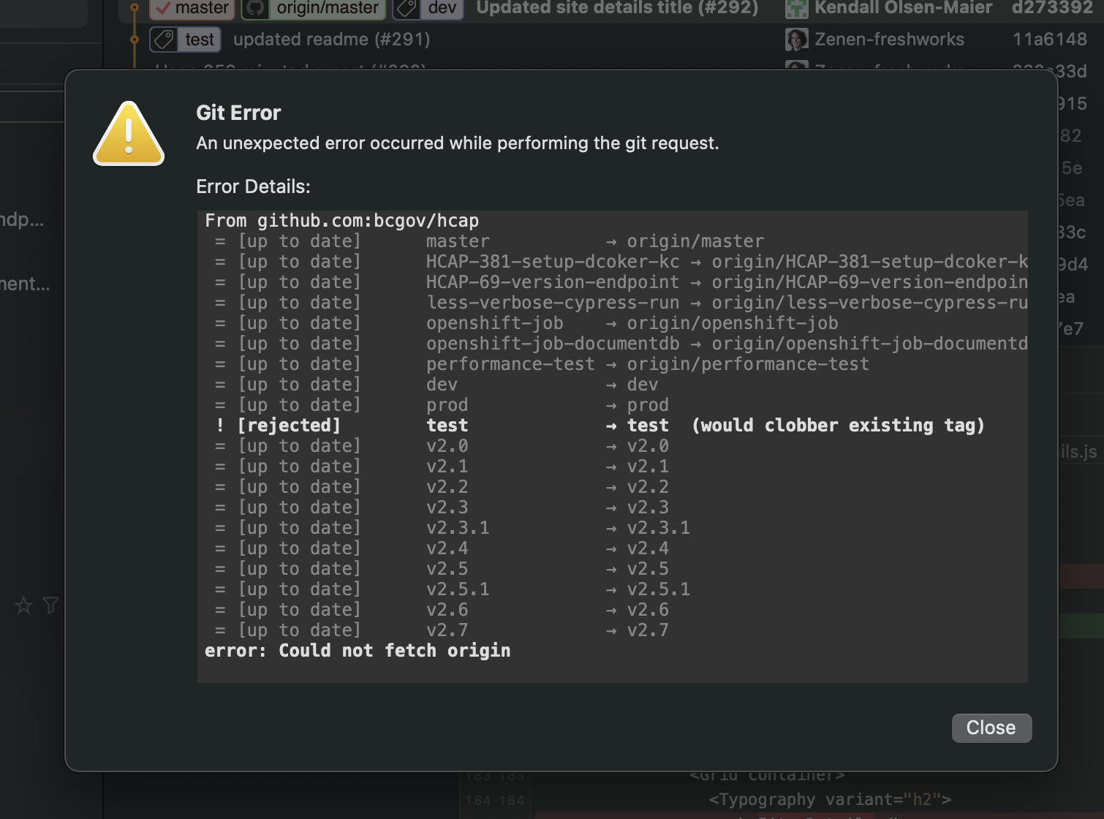Close the Git Error dialog
The width and height of the screenshot is (1104, 819).
(991, 728)
